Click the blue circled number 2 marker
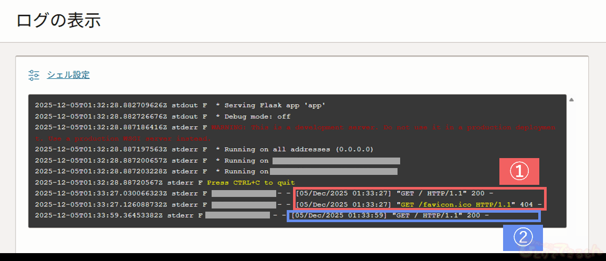 point(523,238)
